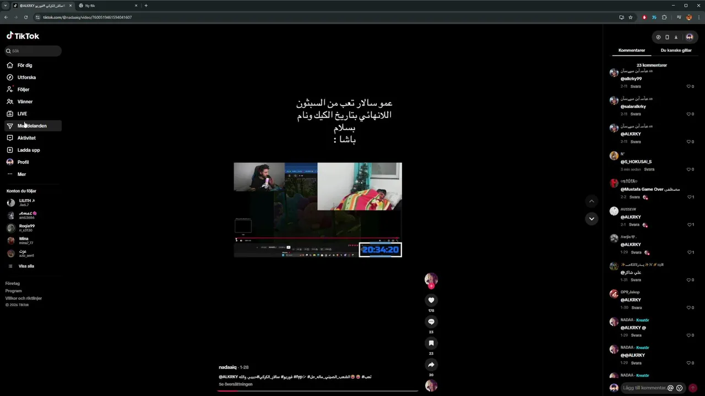Viewport: 705px width, 396px height.
Task: Open the Program footer link
Action: (x=14, y=291)
